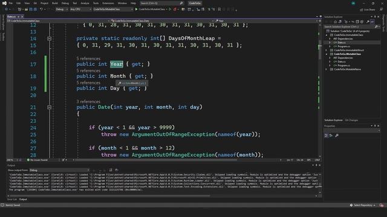The width and height of the screenshot is (387, 217).
Task: Open the Help menu
Action: (x=133, y=3)
